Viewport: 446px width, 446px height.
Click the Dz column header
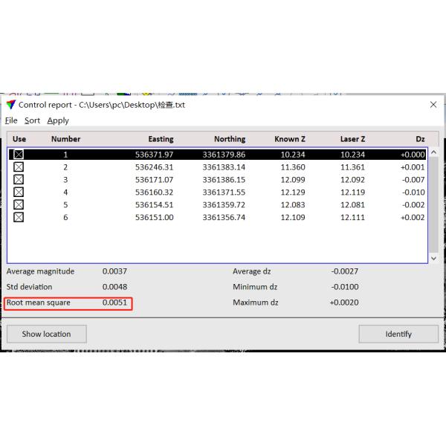coord(420,139)
